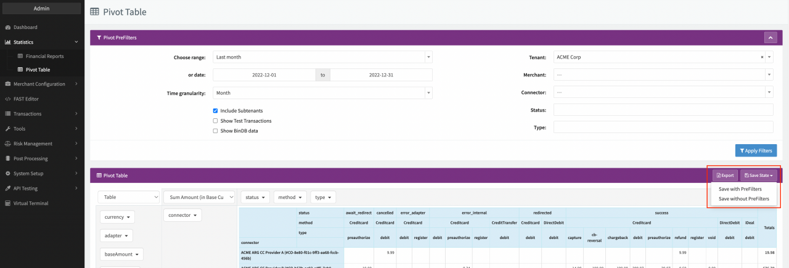Click the Apply Filters button

point(756,151)
